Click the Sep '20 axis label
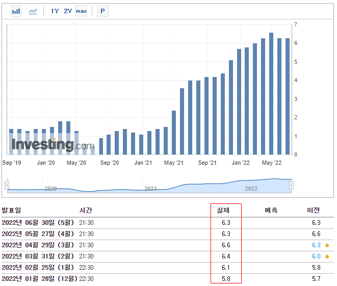Screen dimensions: 337x286 [x=110, y=163]
